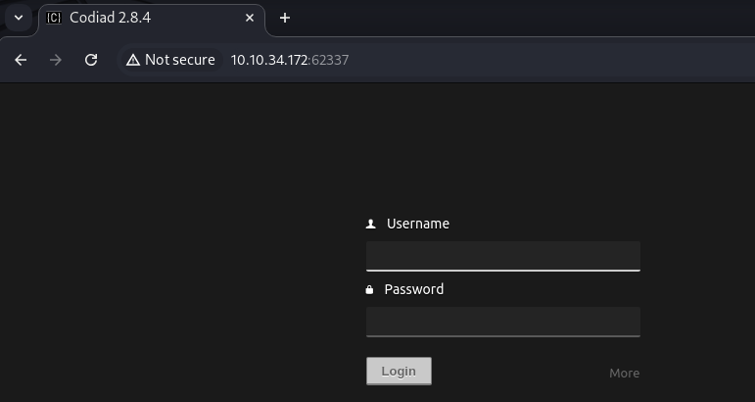Click the Username label text

click(x=418, y=224)
